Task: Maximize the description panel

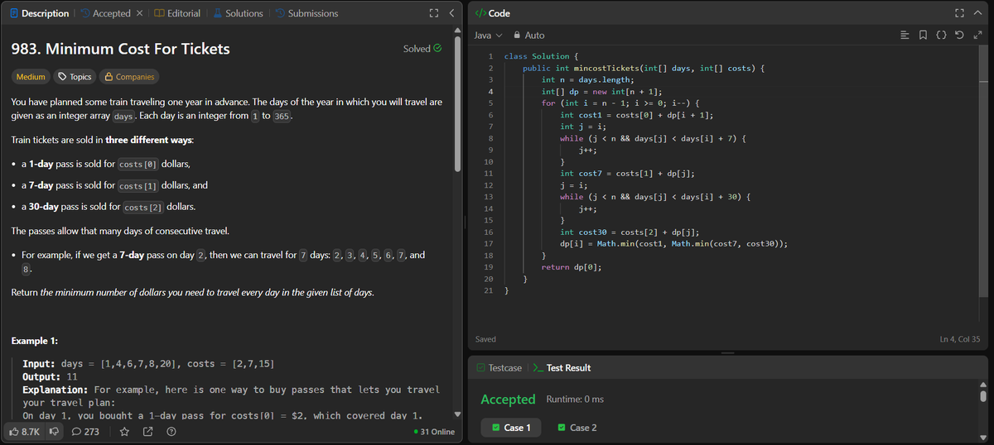Action: 434,13
